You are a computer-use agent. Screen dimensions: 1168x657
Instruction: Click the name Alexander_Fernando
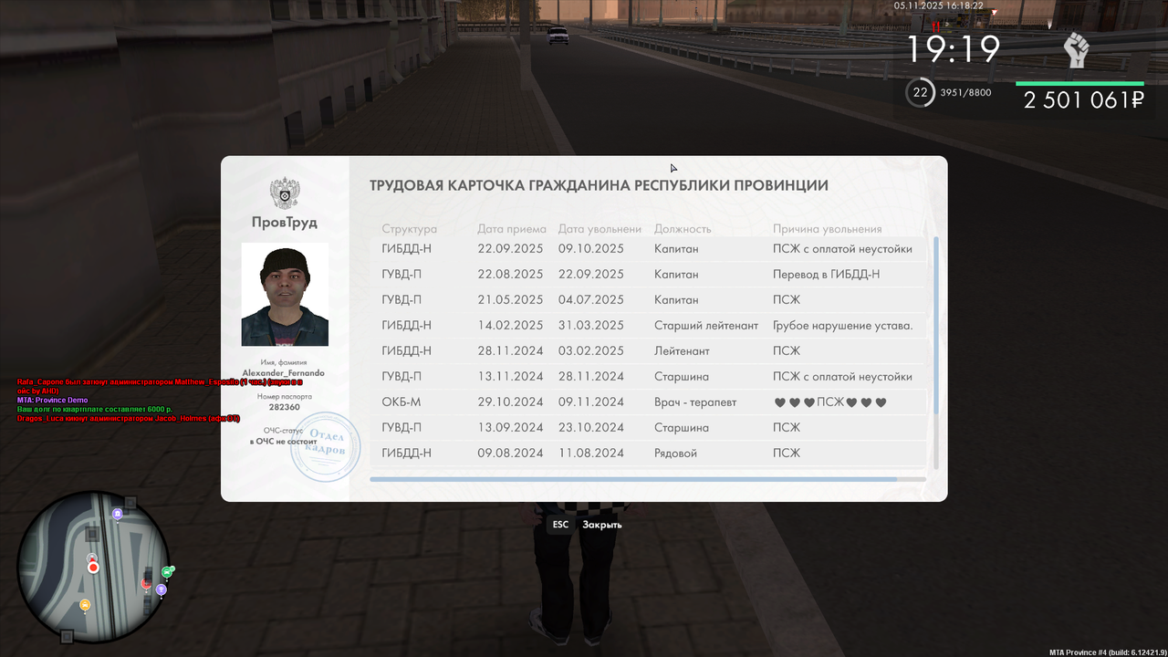point(284,373)
